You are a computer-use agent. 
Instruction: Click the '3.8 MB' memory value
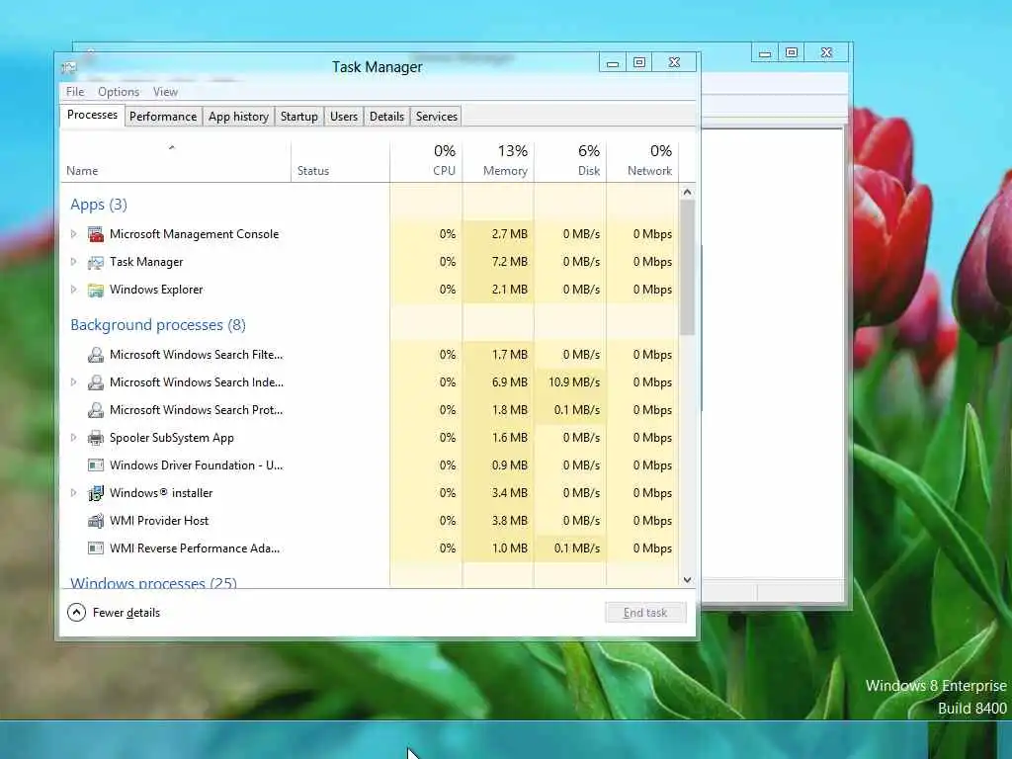click(x=509, y=521)
